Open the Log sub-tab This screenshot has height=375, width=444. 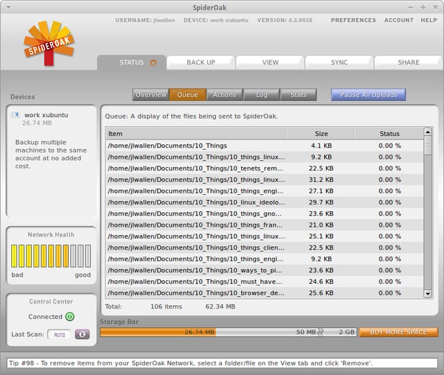[x=262, y=94]
